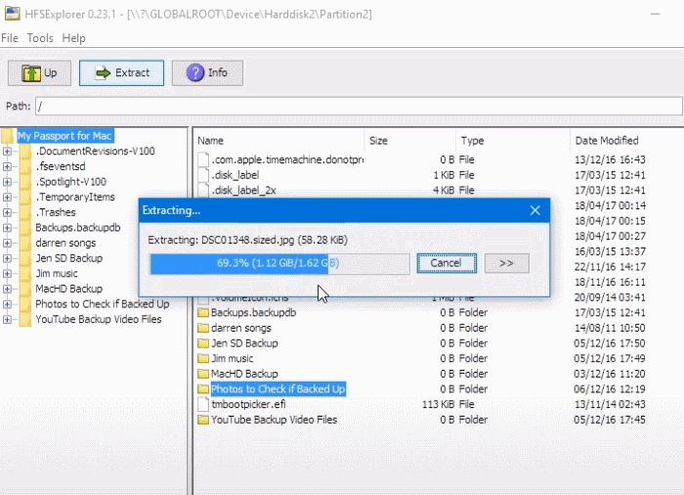Select darren songs in the tree
The height and width of the screenshot is (495, 684).
point(65,243)
